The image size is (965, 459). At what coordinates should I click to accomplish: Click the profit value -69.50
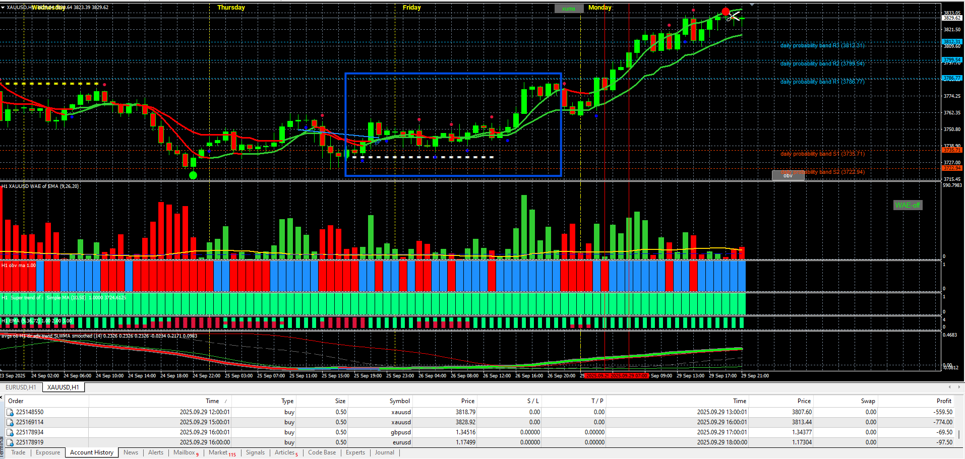944,432
